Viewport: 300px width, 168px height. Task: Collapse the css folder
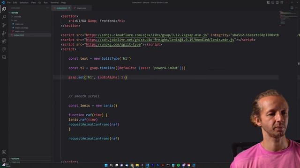15,20
